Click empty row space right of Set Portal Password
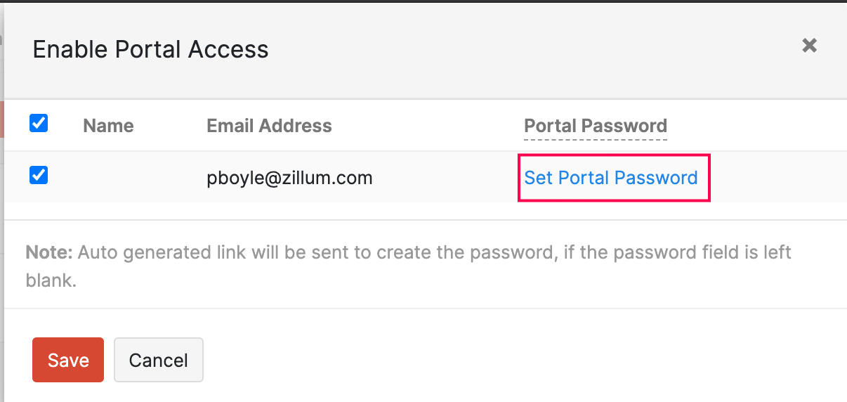This screenshot has width=847, height=402. click(773, 178)
